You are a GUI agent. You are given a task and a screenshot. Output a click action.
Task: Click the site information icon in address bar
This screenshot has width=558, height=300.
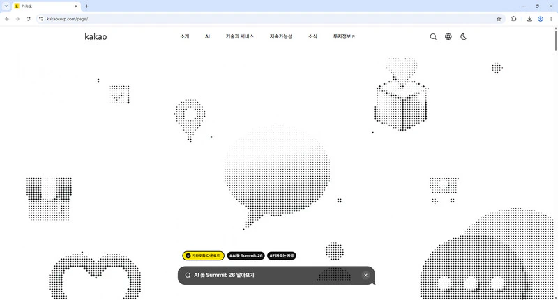click(x=41, y=19)
